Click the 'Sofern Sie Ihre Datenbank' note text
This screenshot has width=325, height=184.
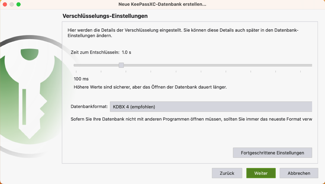click(191, 119)
